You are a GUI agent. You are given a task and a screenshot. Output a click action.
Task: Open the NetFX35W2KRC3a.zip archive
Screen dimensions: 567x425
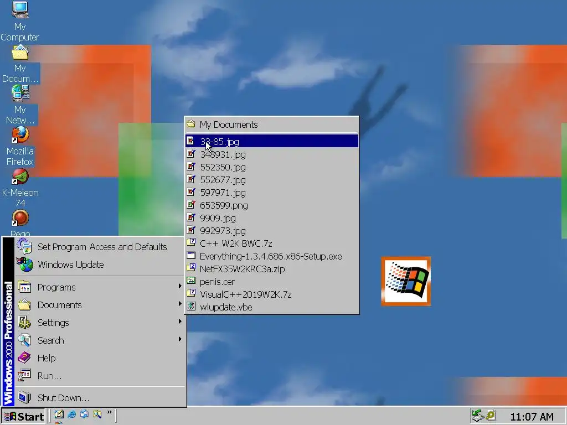(272, 269)
